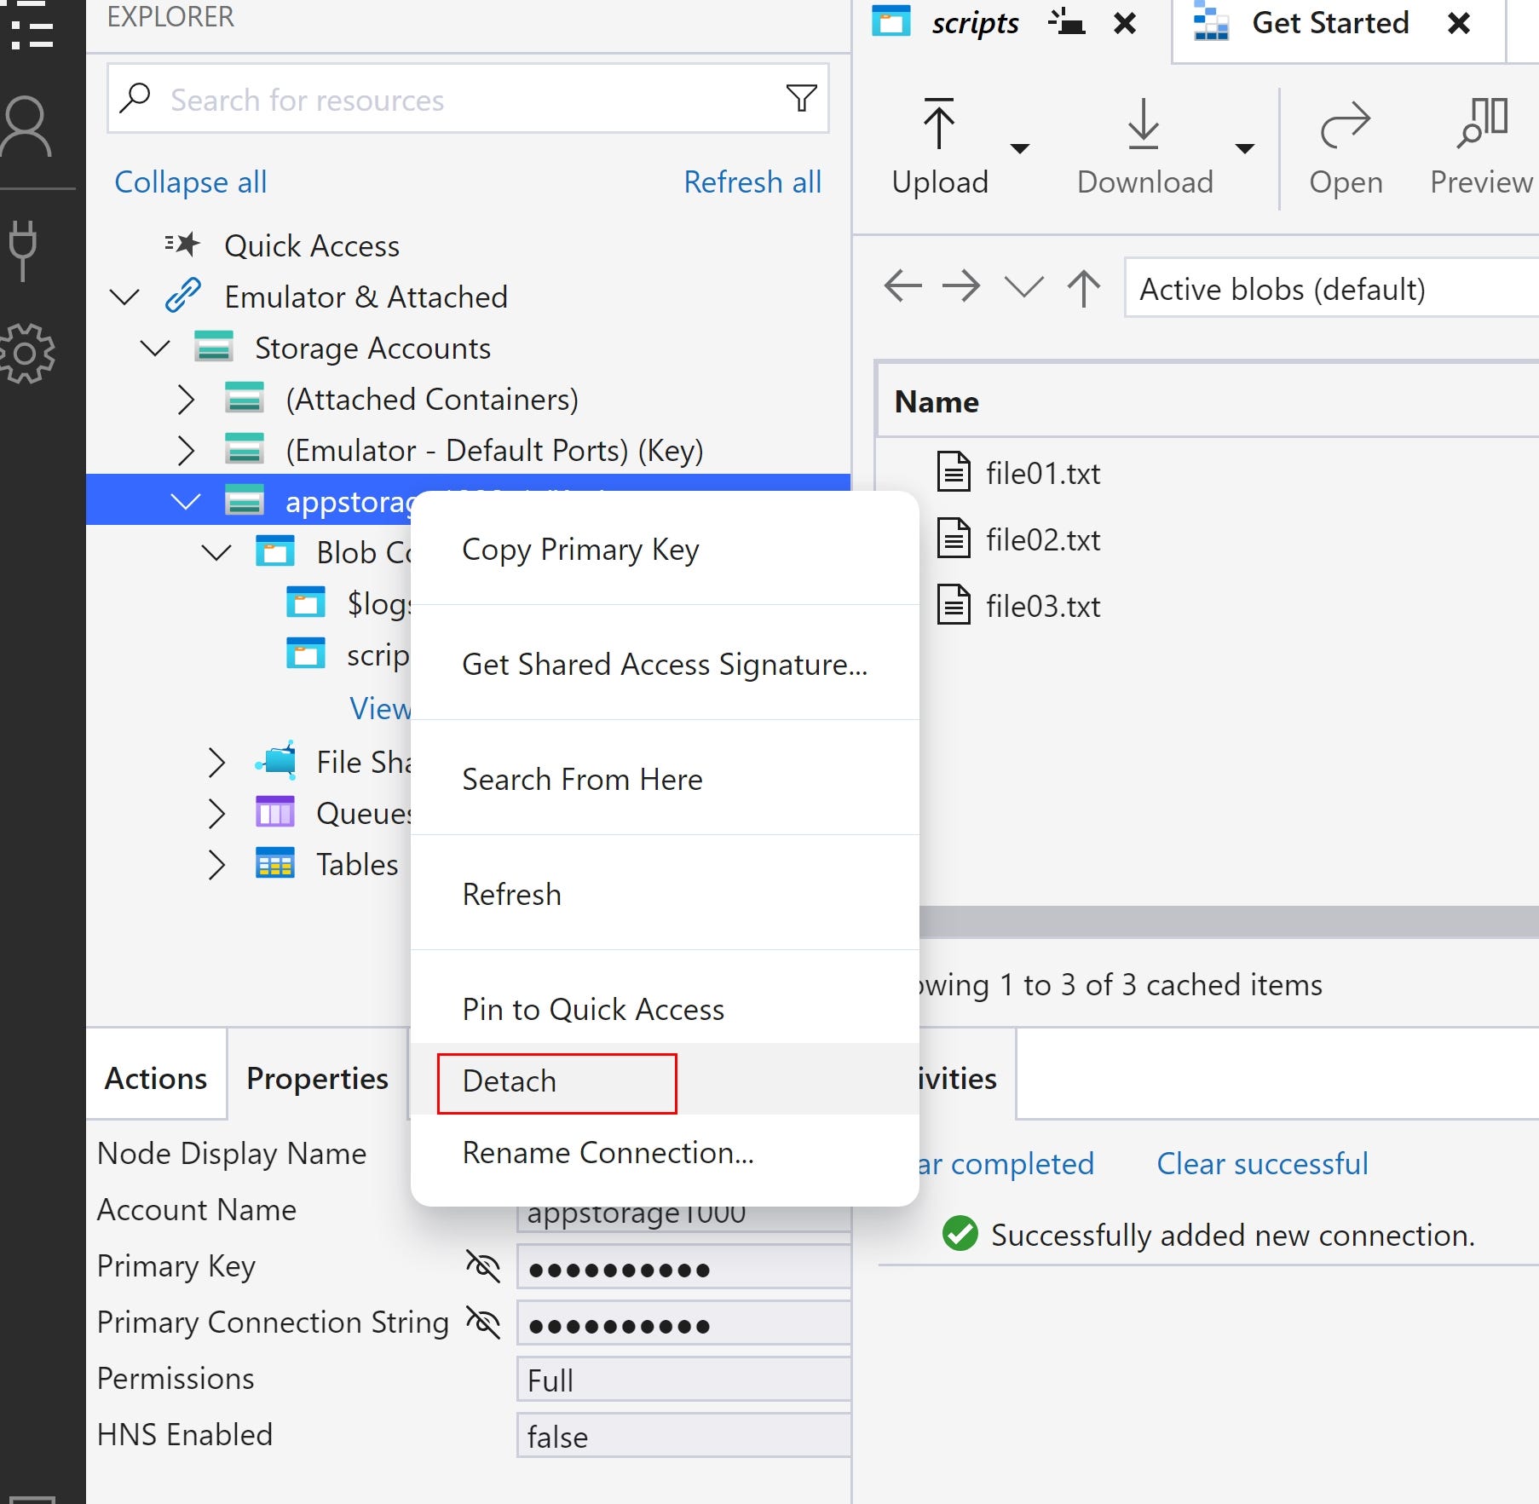Viewport: 1539px width, 1504px height.
Task: Click the HNS Enabled value field false
Action: pos(683,1436)
